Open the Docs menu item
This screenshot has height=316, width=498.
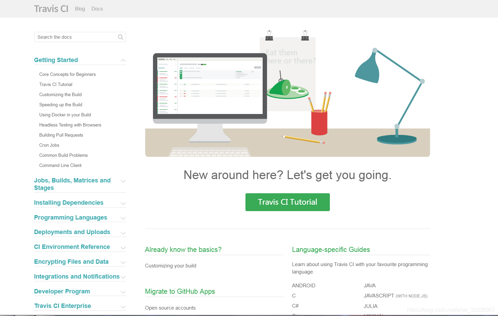point(97,9)
